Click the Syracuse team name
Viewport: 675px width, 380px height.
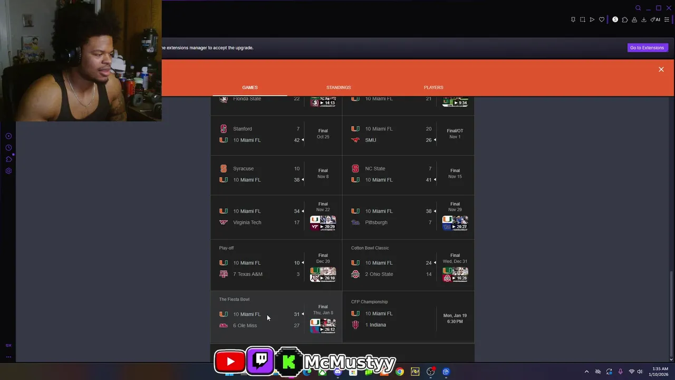tap(243, 168)
